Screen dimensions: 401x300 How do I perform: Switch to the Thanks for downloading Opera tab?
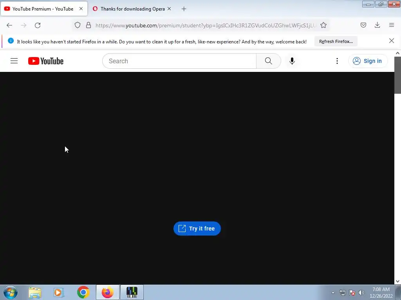click(132, 9)
